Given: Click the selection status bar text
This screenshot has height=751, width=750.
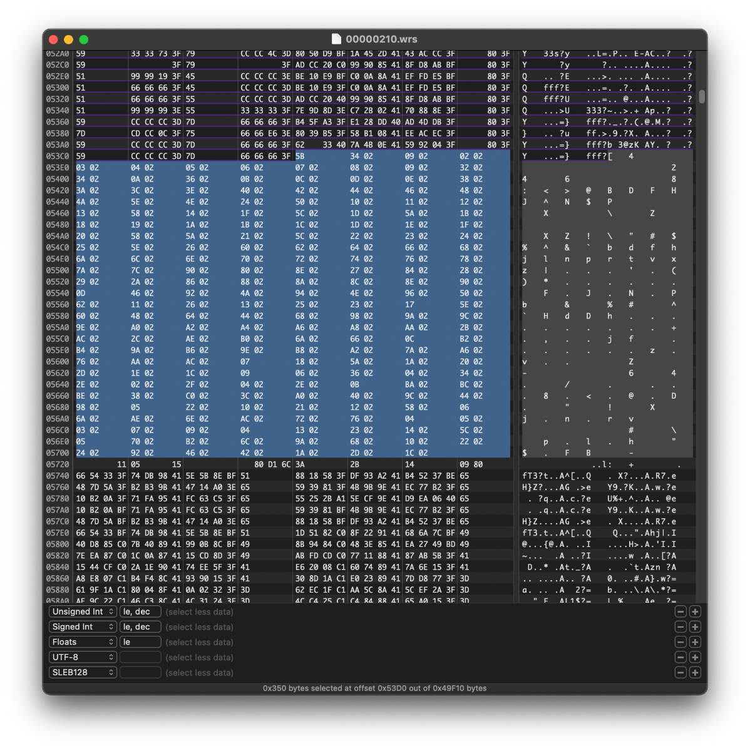Looking at the screenshot, I should (x=374, y=688).
